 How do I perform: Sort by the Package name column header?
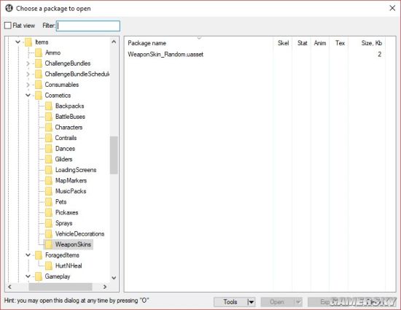pos(147,43)
